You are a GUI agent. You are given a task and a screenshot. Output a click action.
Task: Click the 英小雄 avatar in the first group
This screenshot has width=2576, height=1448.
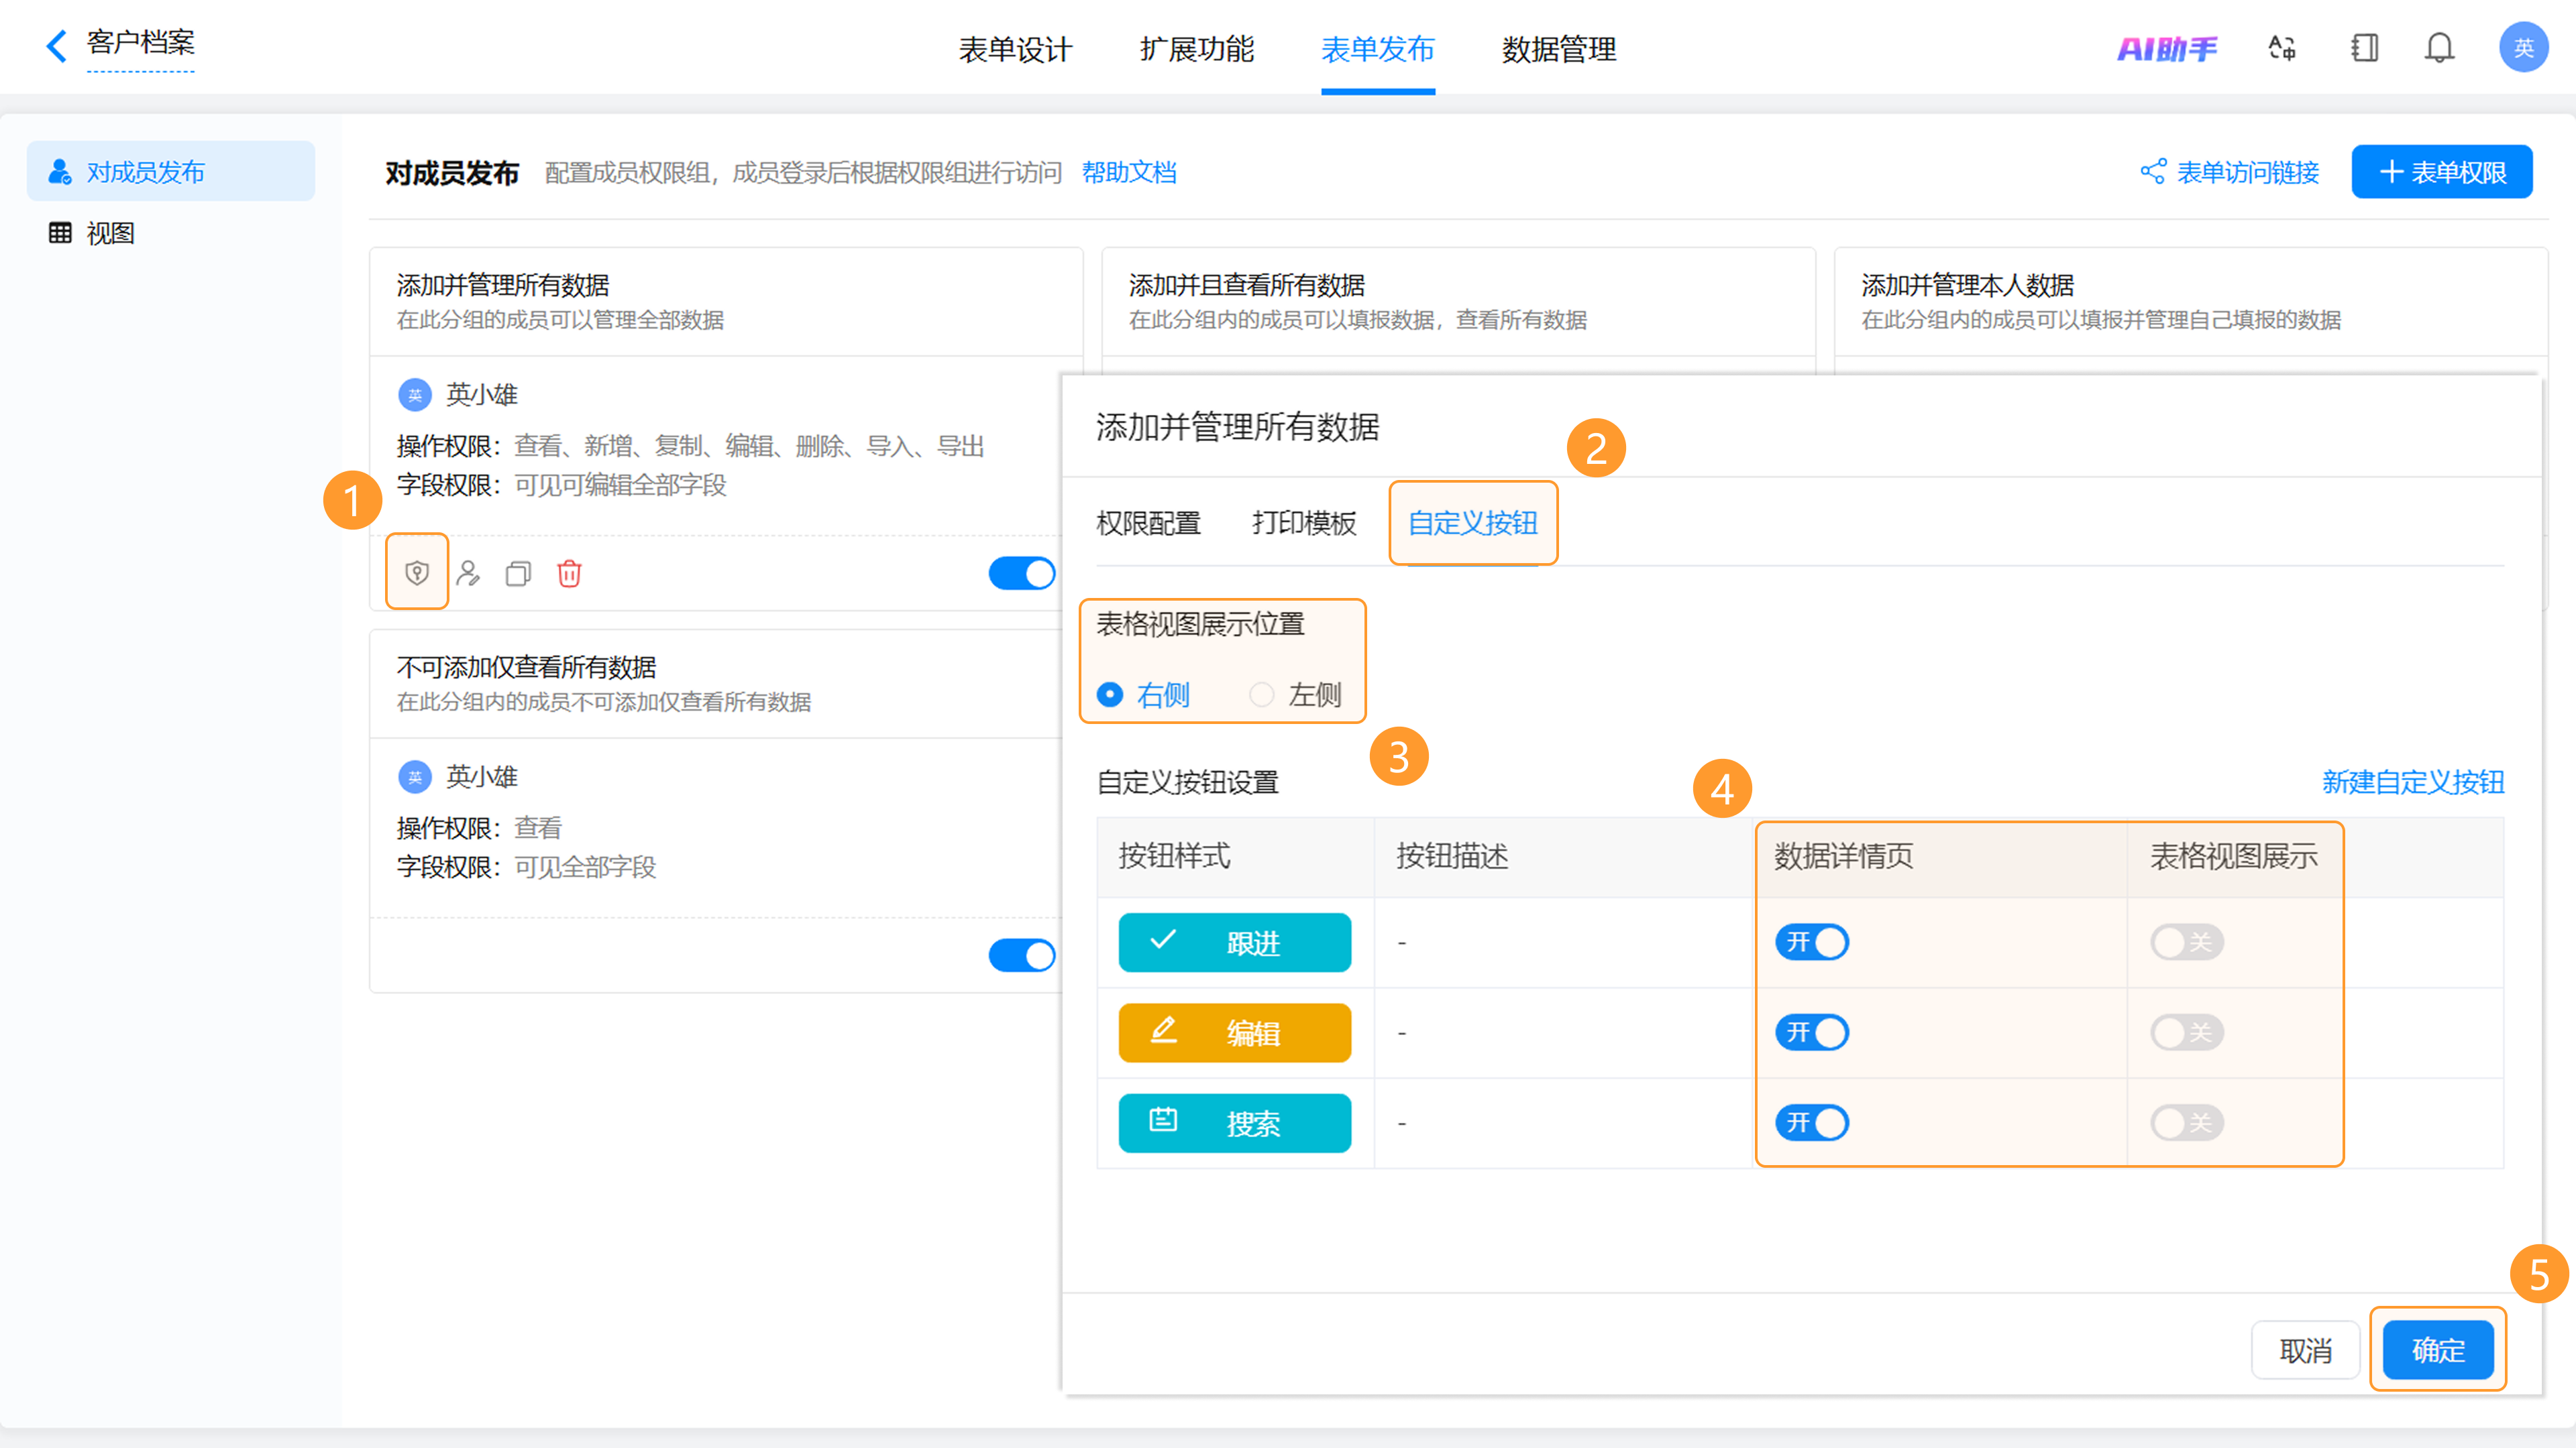click(415, 395)
